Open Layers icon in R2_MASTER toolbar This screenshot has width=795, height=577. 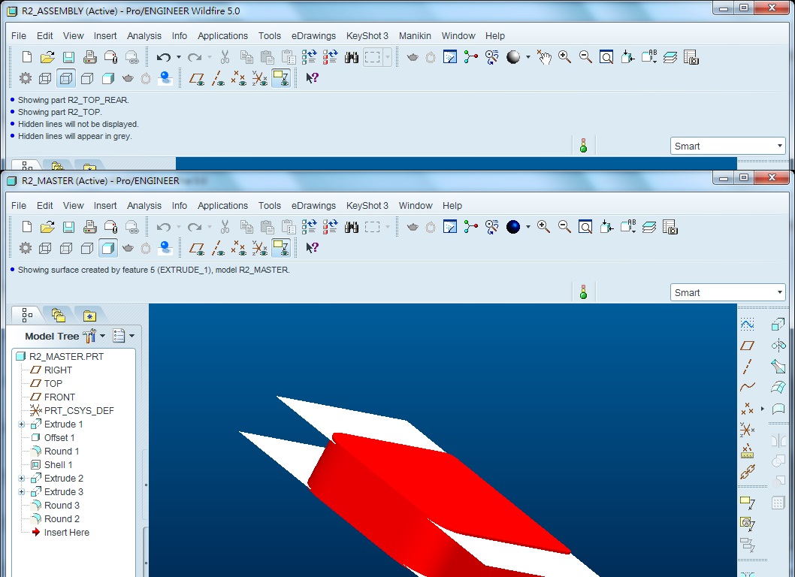(649, 227)
